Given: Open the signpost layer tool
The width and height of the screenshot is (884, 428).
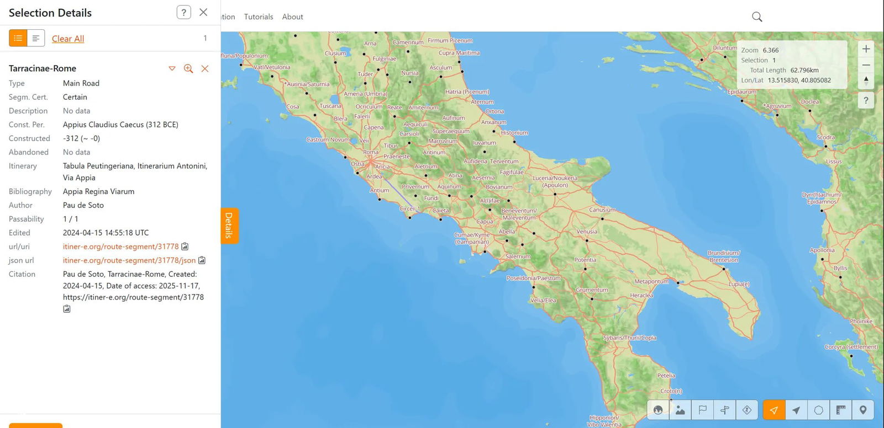Looking at the screenshot, I should point(724,410).
